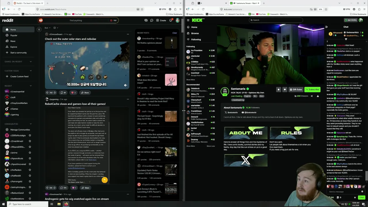Open File Explorer from taskbar

(59, 204)
